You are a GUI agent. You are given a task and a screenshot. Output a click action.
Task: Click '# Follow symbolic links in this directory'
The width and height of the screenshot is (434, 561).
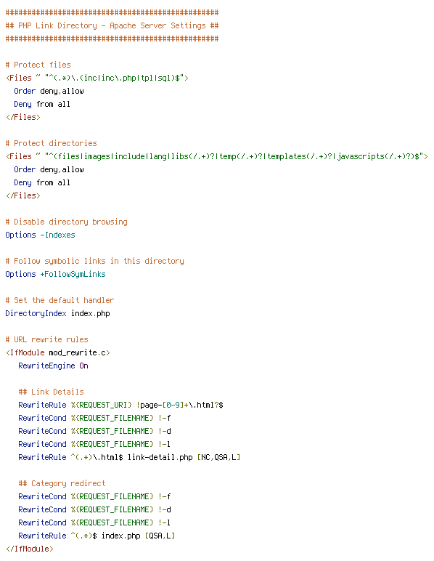(94, 261)
